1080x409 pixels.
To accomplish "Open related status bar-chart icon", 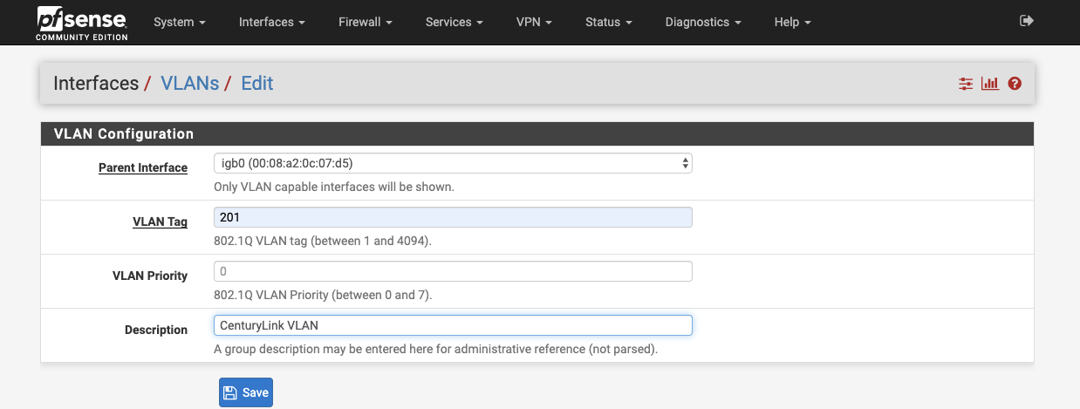I will [x=990, y=84].
